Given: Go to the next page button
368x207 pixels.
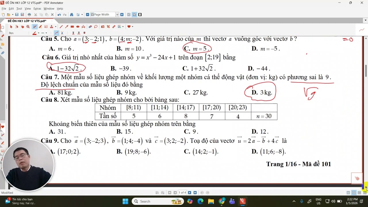Looking at the screenshot, I should coord(189,193).
